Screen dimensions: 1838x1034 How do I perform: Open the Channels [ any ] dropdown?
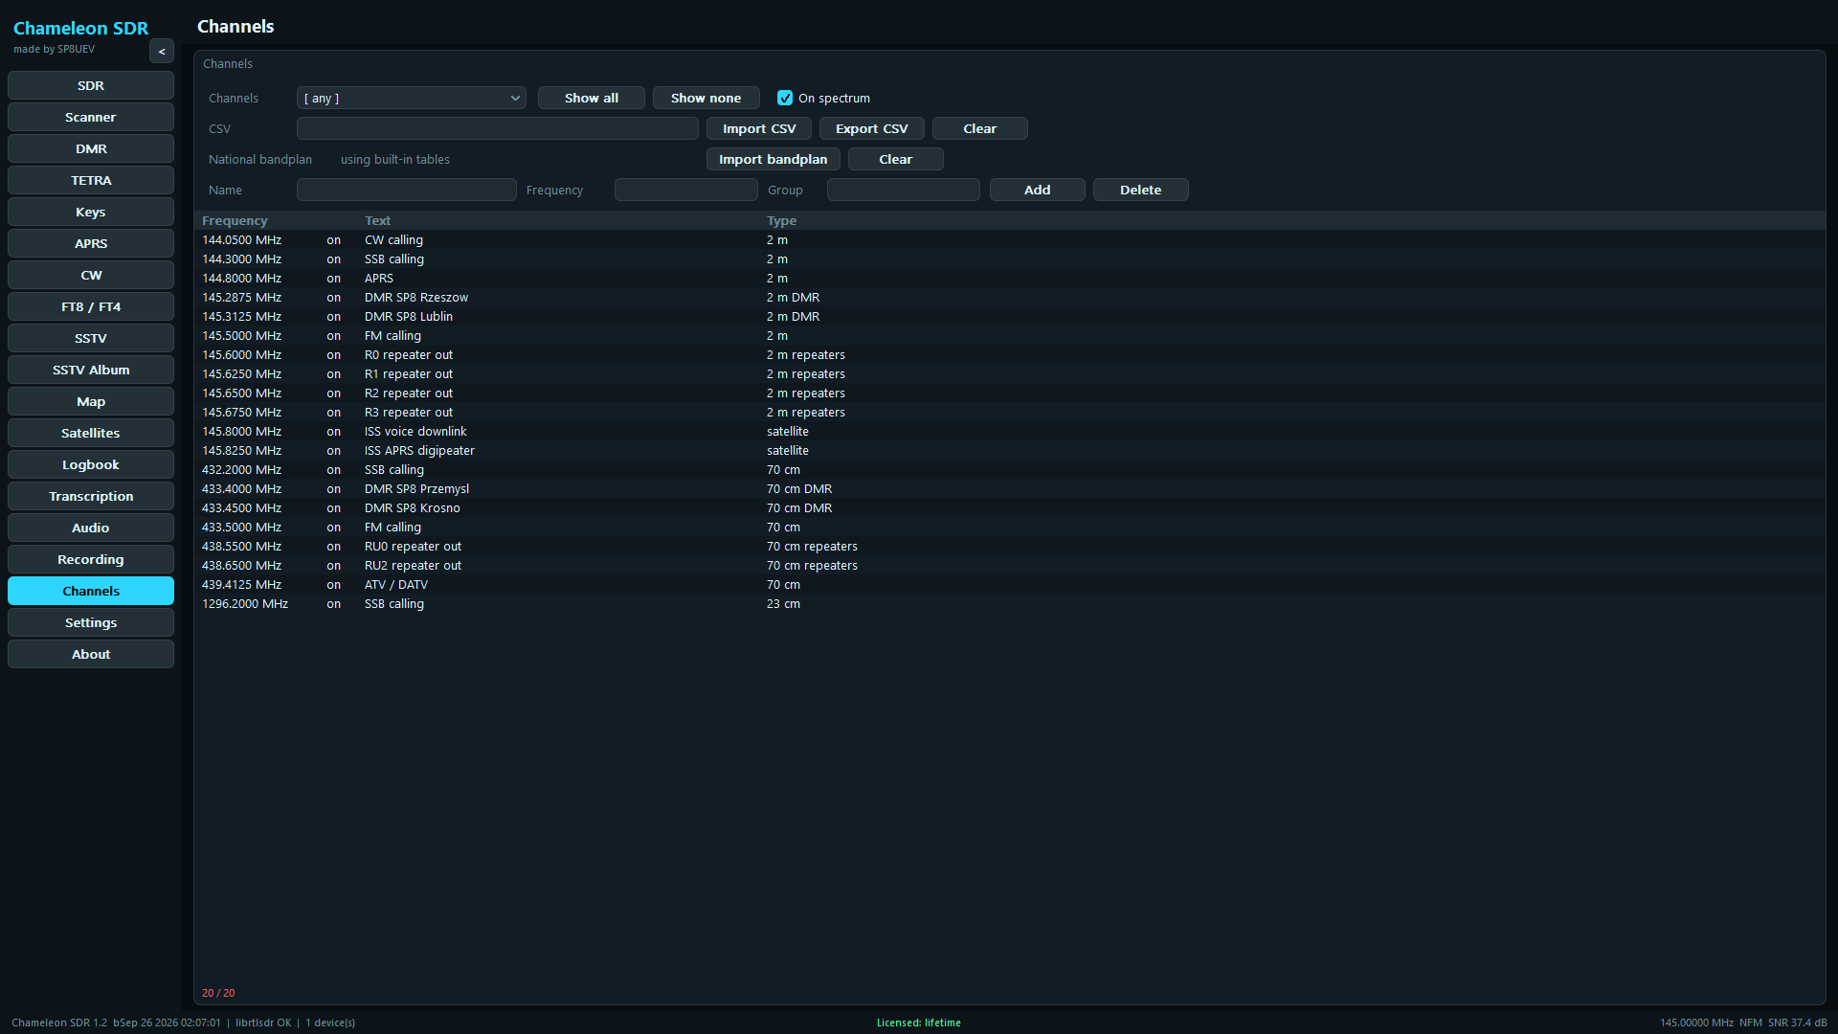pos(412,98)
